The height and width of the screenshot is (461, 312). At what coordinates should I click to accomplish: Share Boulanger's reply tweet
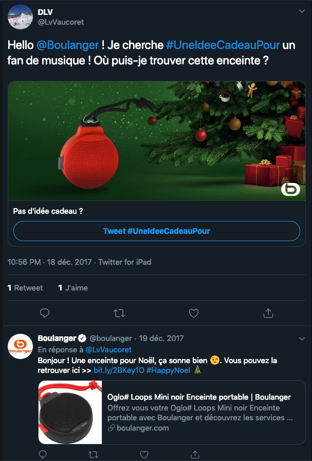(x=195, y=454)
